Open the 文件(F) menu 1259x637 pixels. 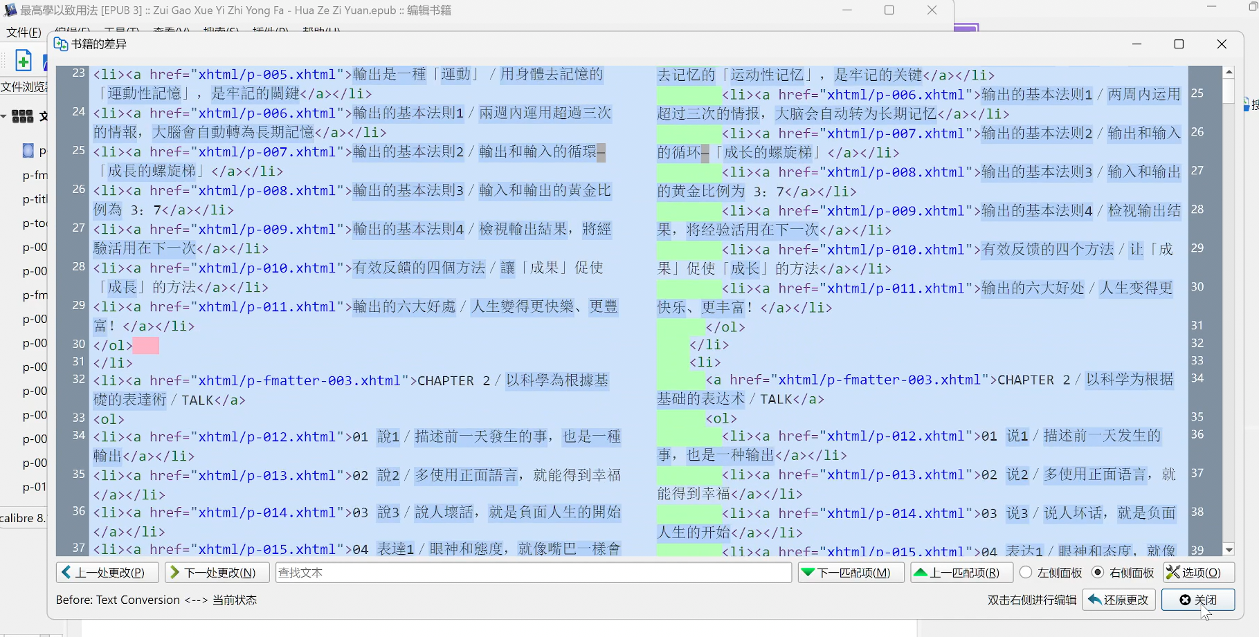pyautogui.click(x=24, y=32)
